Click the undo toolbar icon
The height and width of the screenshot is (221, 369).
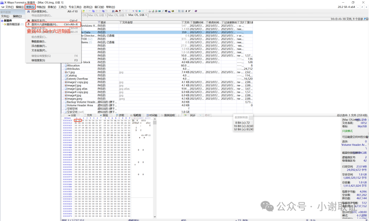90,11
